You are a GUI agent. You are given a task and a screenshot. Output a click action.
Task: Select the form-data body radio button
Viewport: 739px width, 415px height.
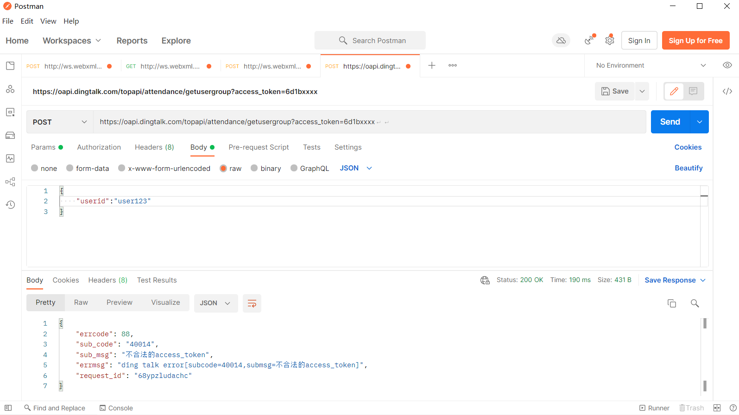point(70,168)
